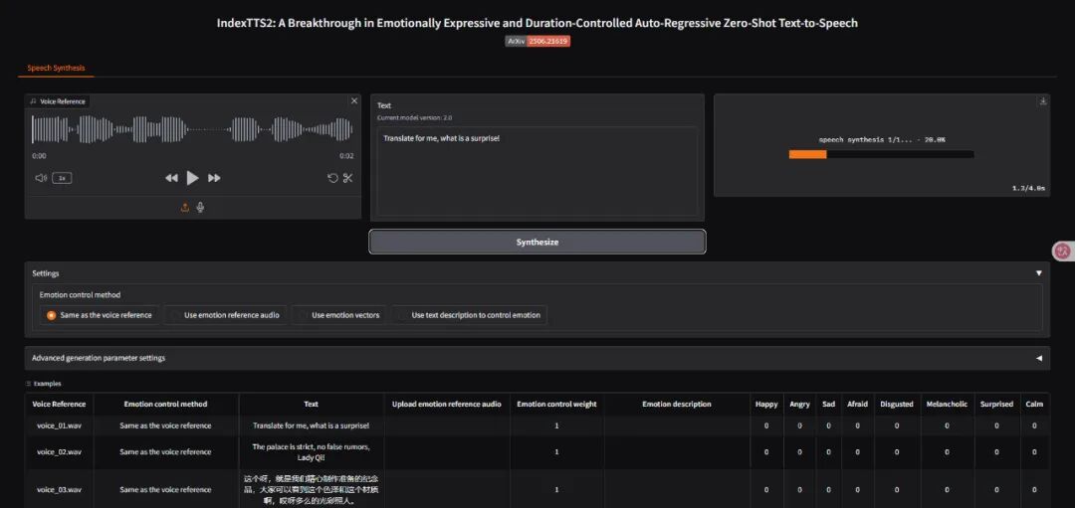Click the 'Calm' column header

1034,404
